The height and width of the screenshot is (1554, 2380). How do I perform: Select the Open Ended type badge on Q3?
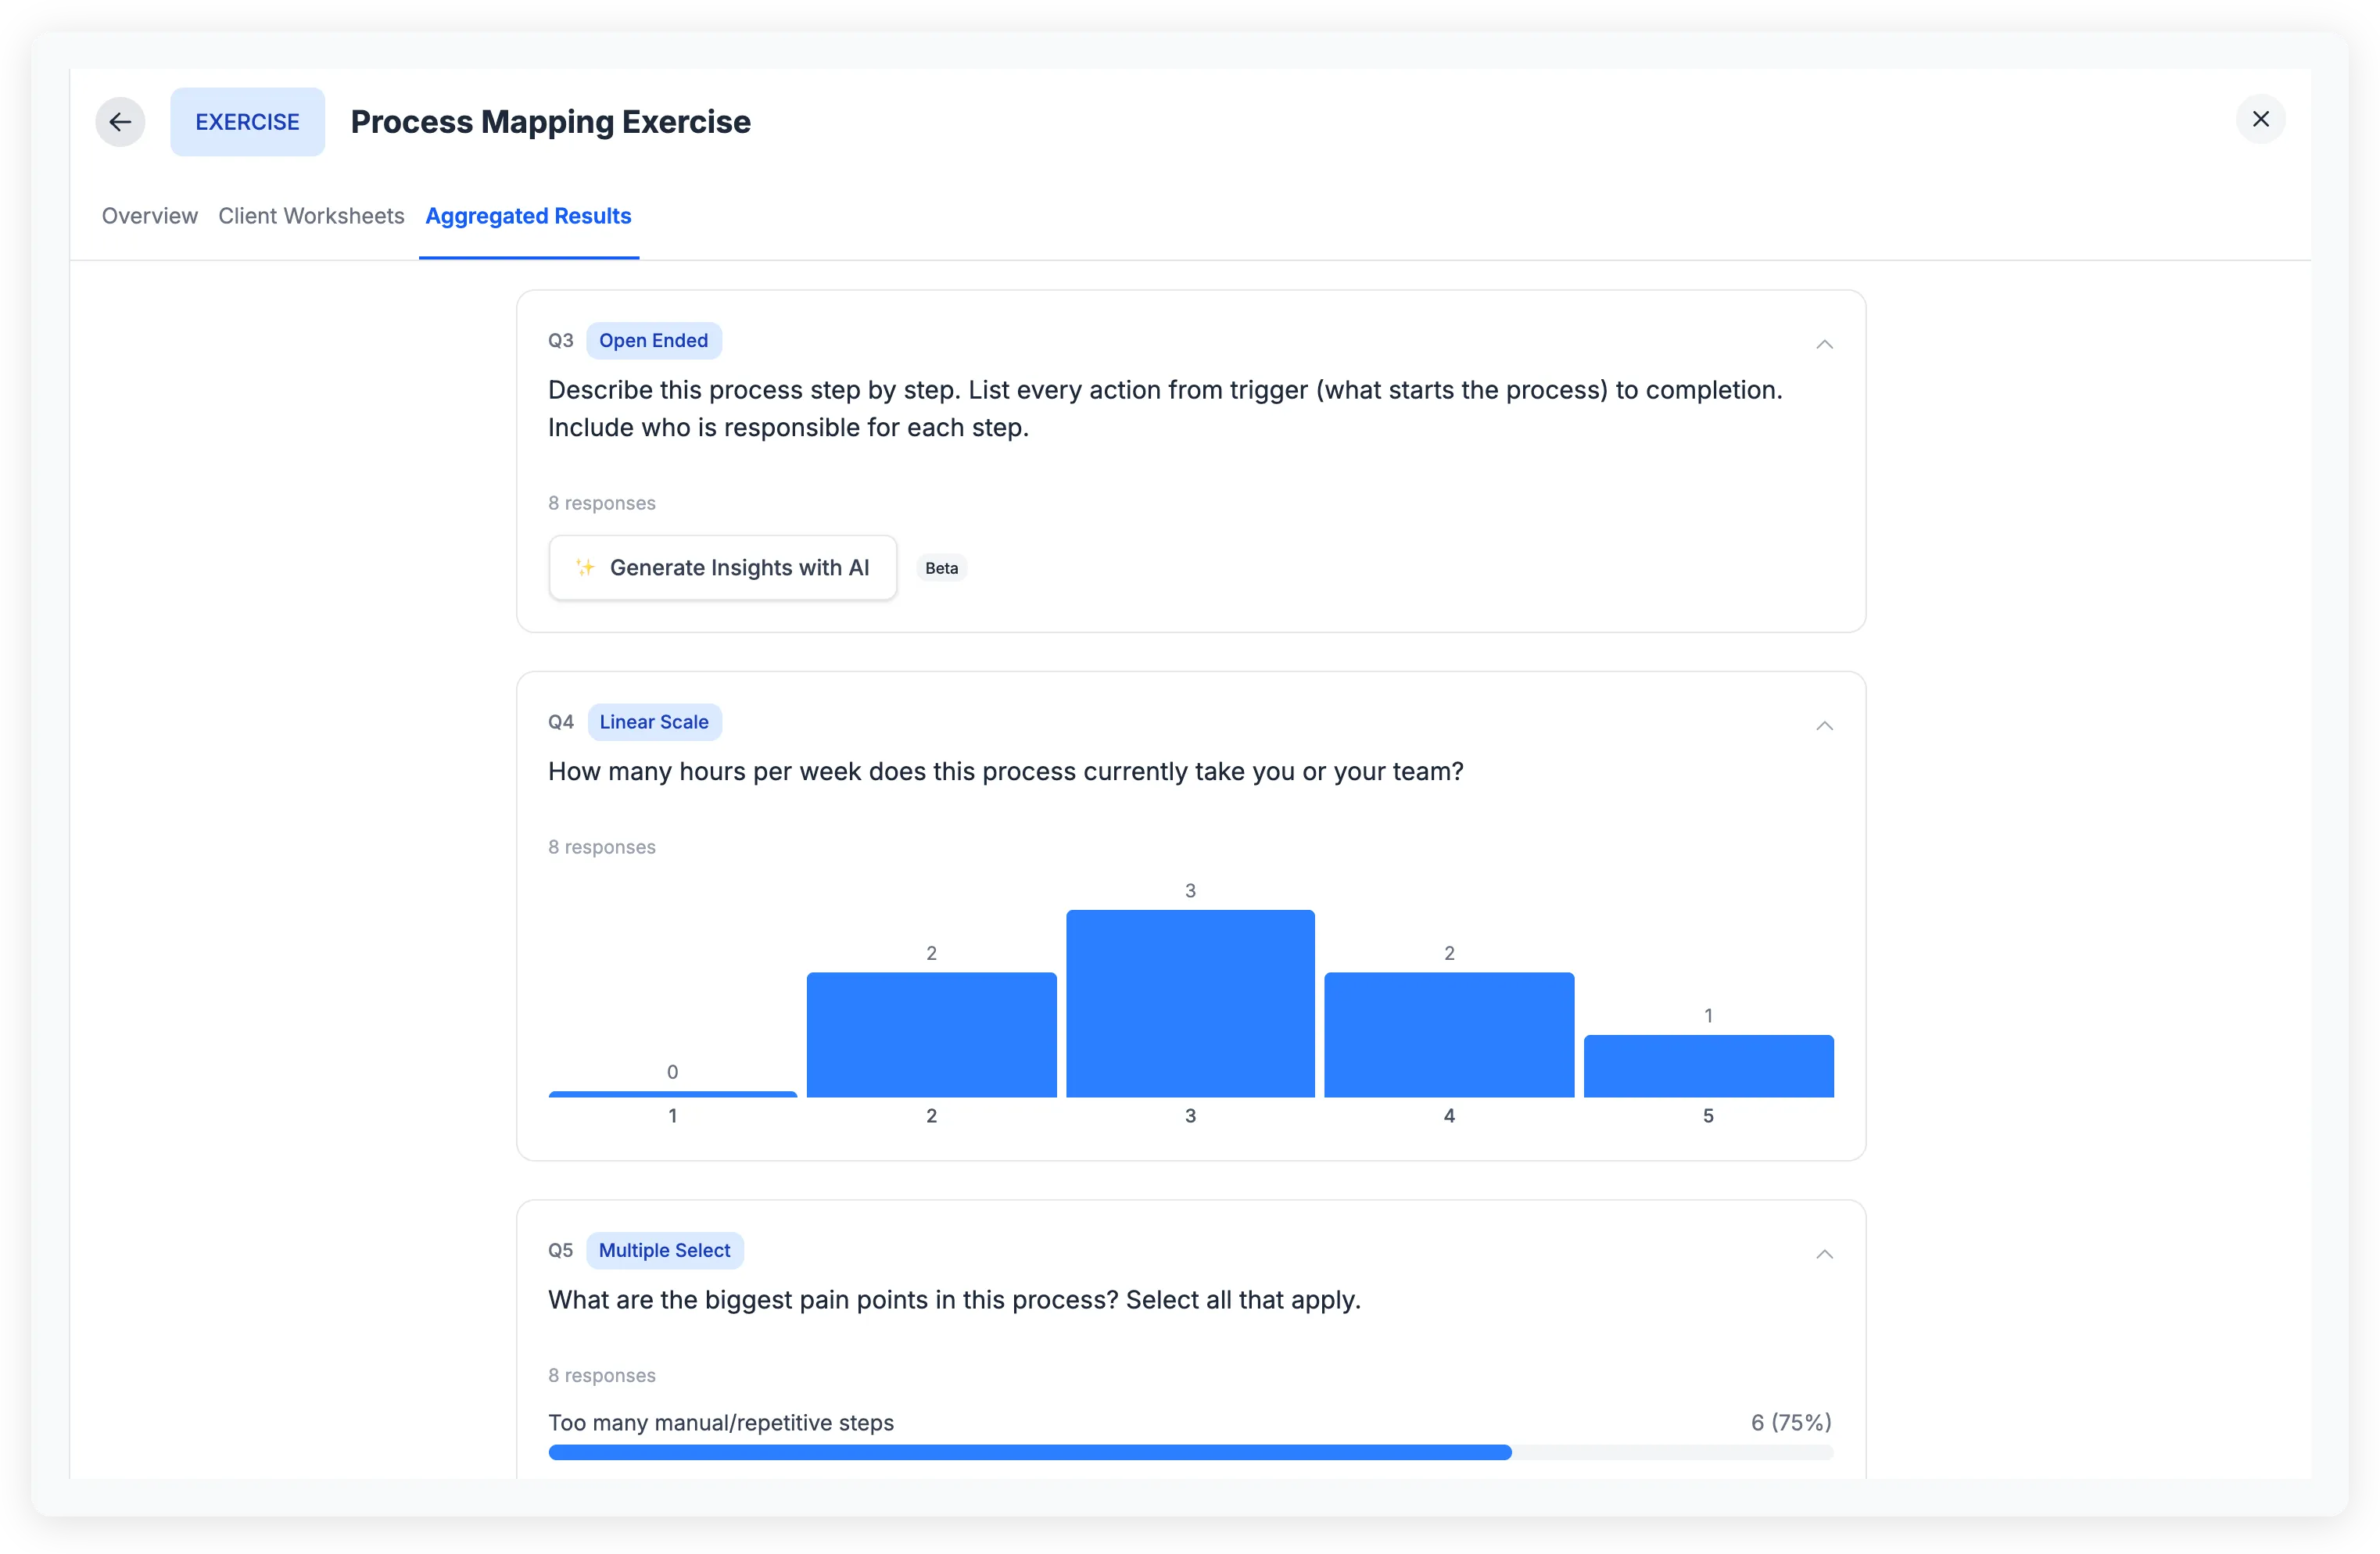pyautogui.click(x=653, y=340)
